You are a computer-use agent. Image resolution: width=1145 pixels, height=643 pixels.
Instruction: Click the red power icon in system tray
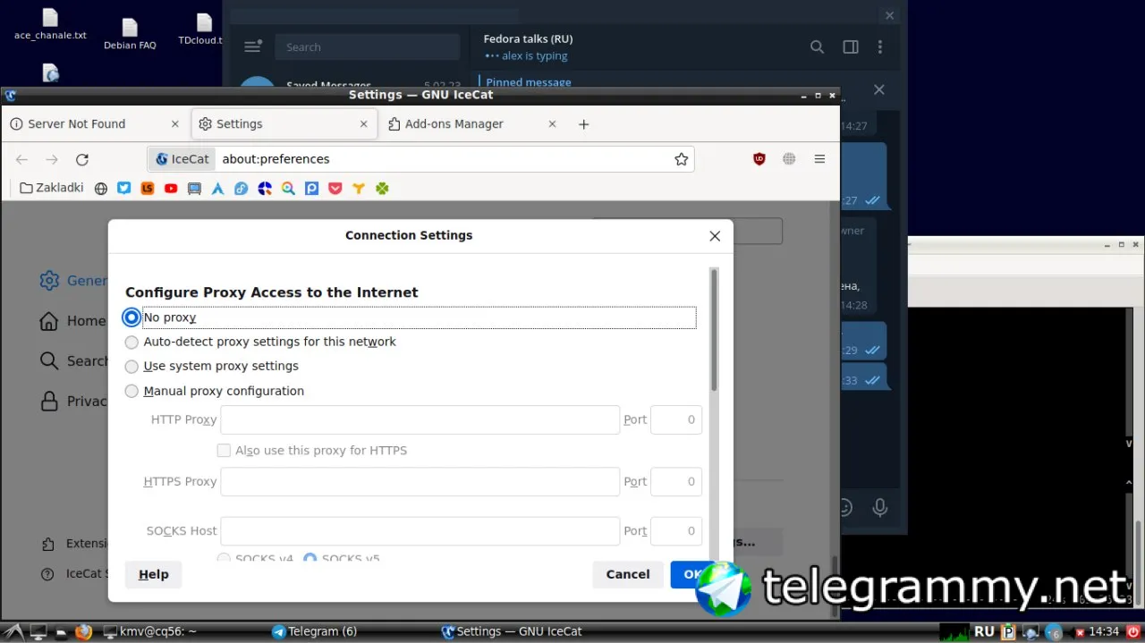point(1133,631)
